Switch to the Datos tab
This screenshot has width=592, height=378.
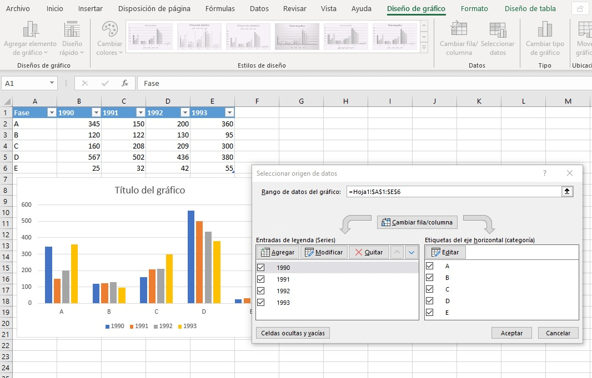259,8
